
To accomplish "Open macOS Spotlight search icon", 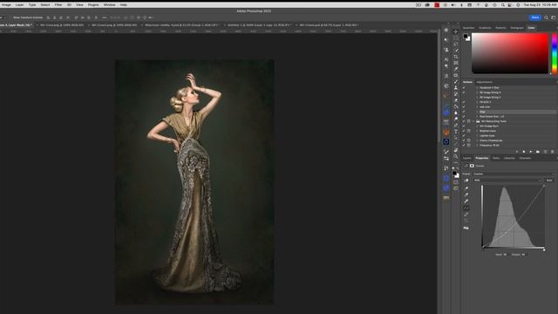I will 502,5.
